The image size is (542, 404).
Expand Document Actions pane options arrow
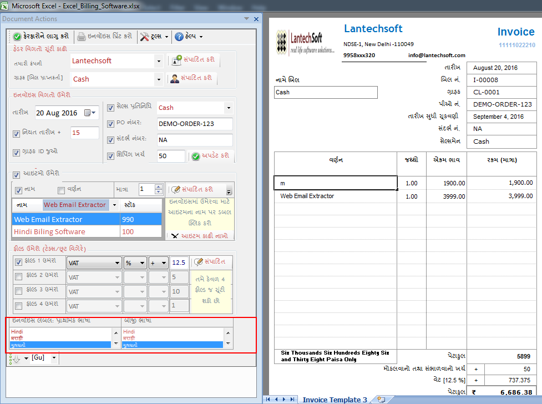(x=246, y=19)
